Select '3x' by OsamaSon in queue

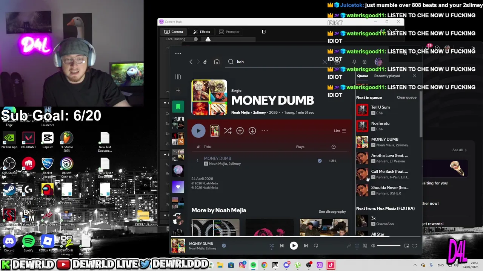pos(387,221)
